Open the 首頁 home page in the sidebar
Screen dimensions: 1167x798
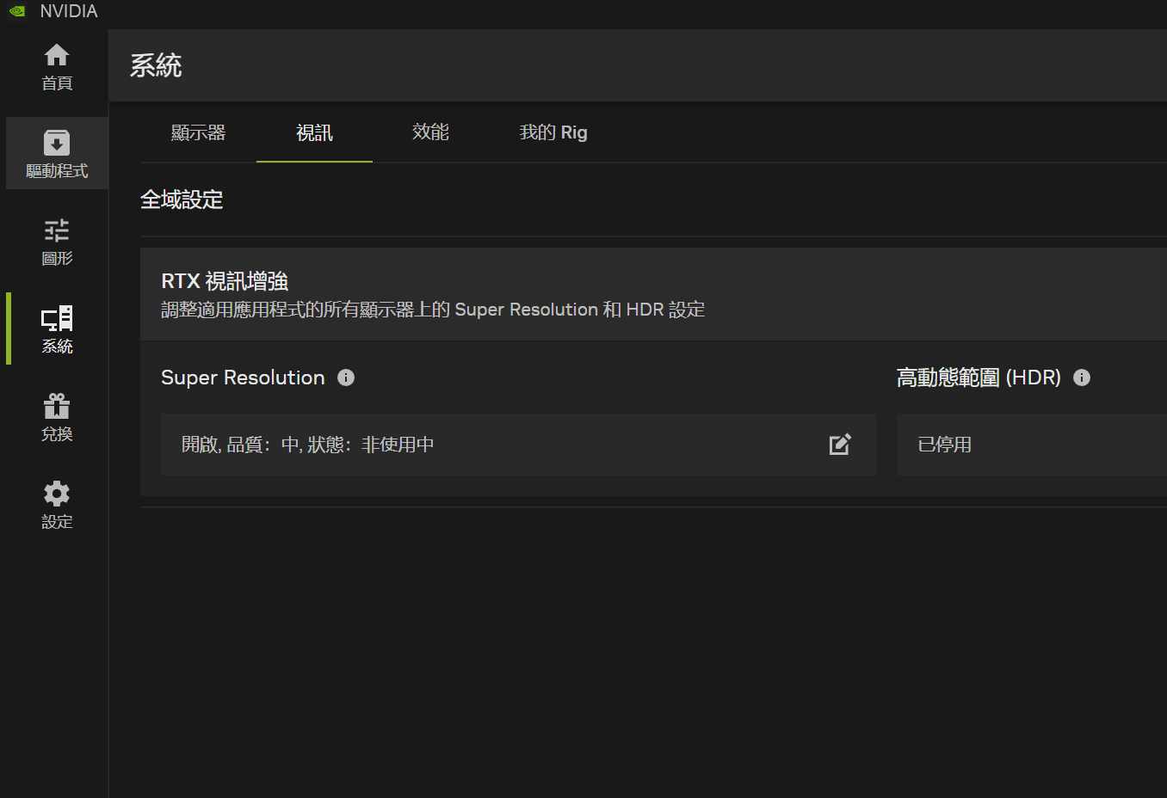(x=57, y=67)
